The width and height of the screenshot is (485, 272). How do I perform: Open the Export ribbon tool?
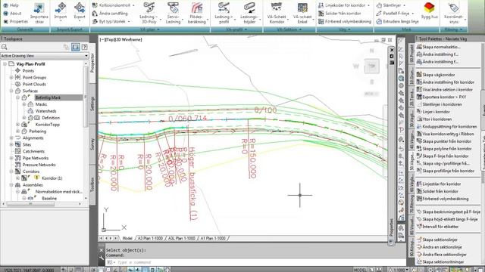click(x=80, y=11)
